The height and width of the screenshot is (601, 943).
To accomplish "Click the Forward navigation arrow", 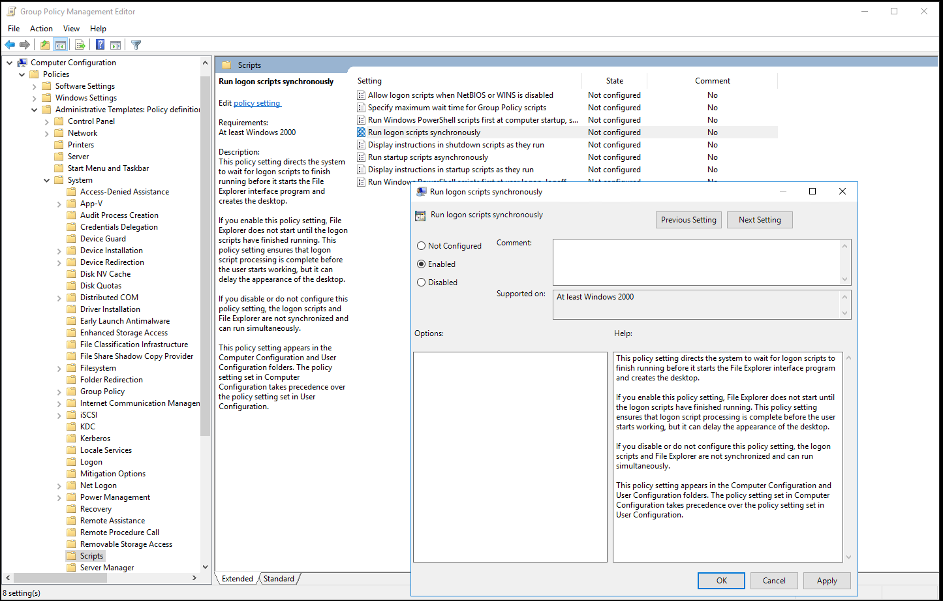I will tap(24, 44).
